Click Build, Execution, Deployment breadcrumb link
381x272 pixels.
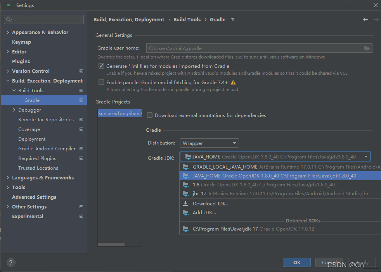pyautogui.click(x=129, y=20)
